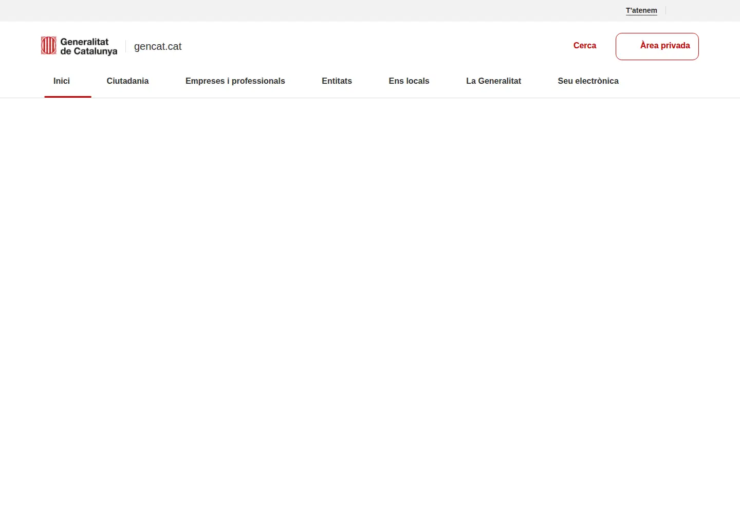Screen dimensions: 740x514
Task: Open La Generalitat menu
Action: pos(493,81)
